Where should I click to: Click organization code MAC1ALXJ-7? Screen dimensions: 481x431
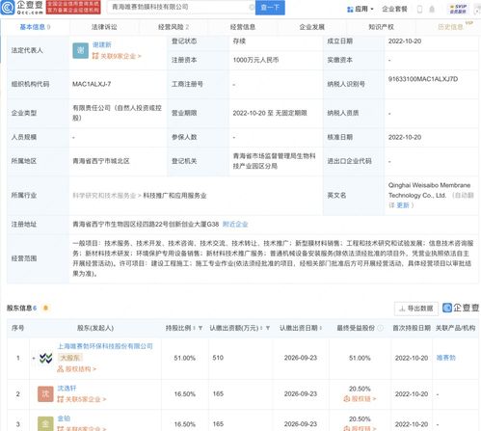[x=92, y=84]
